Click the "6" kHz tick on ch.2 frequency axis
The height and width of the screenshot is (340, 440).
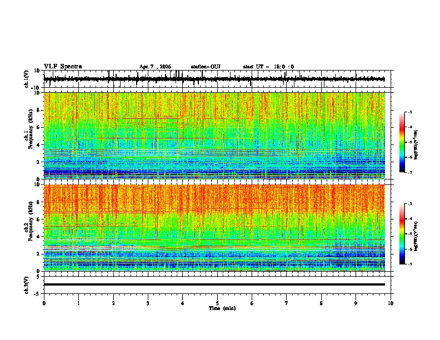[39, 219]
